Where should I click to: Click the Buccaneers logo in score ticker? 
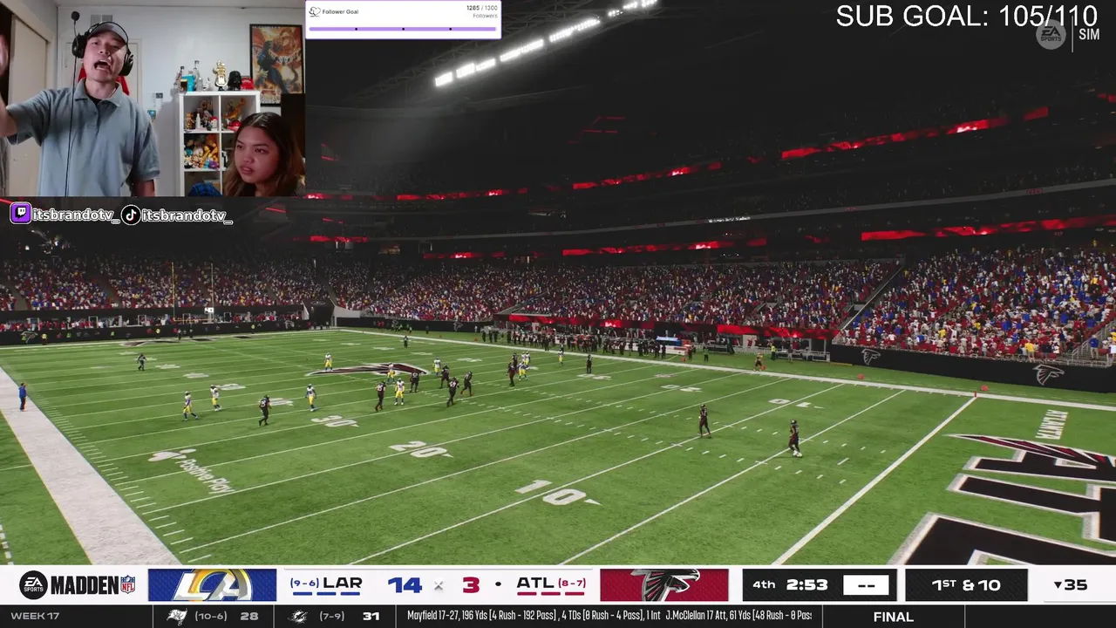pos(177,616)
